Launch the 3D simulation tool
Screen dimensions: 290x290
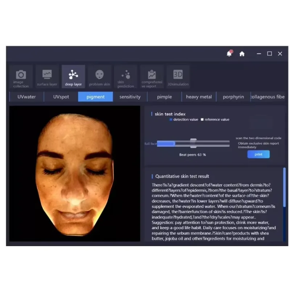tap(178, 76)
